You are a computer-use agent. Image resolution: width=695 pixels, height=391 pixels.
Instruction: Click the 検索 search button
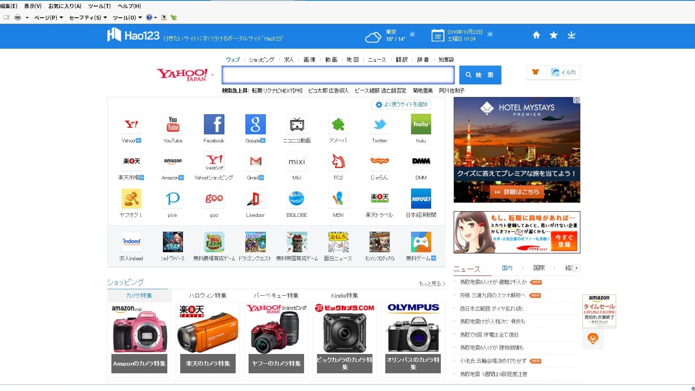(480, 75)
